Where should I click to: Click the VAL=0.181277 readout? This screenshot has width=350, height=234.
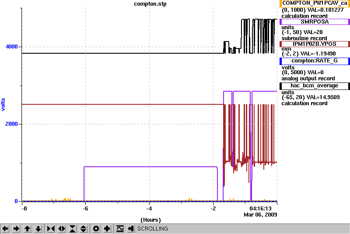coord(325,10)
